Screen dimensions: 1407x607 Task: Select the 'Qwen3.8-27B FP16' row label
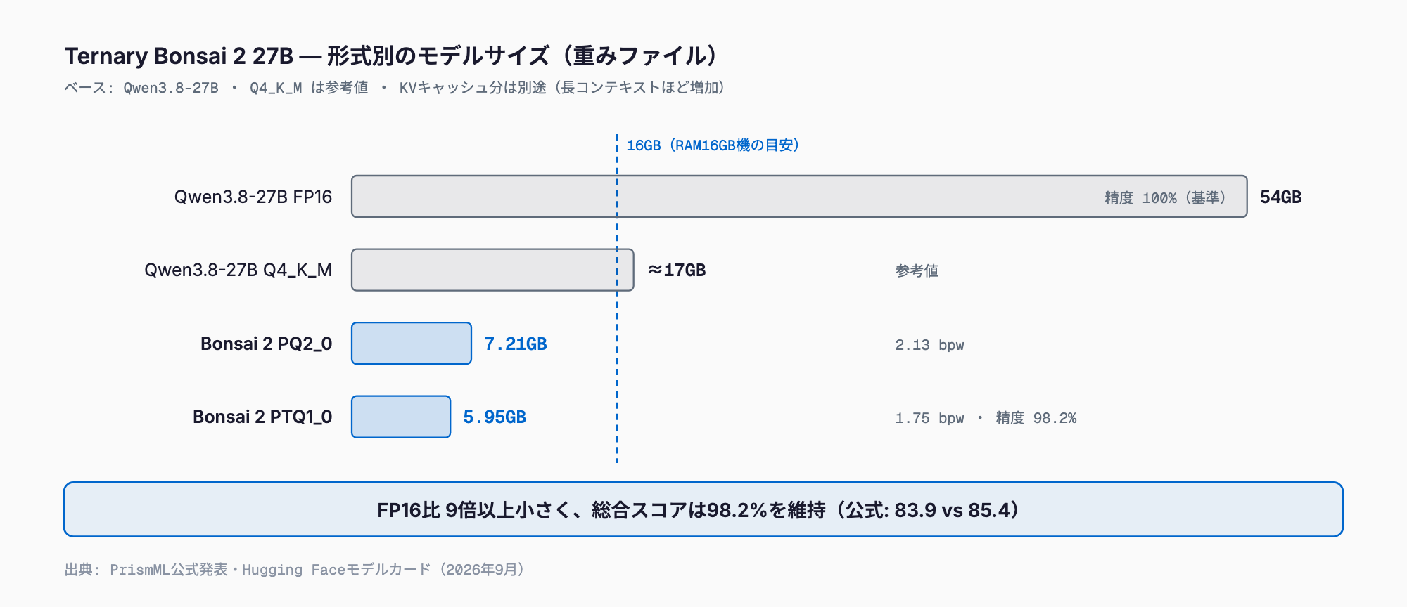click(253, 197)
